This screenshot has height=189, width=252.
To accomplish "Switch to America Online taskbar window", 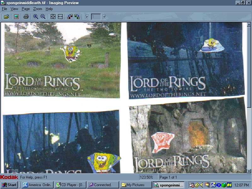I will pos(37,185).
